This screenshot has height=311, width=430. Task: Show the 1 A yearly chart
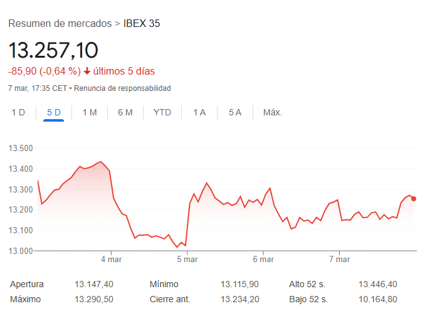point(199,113)
